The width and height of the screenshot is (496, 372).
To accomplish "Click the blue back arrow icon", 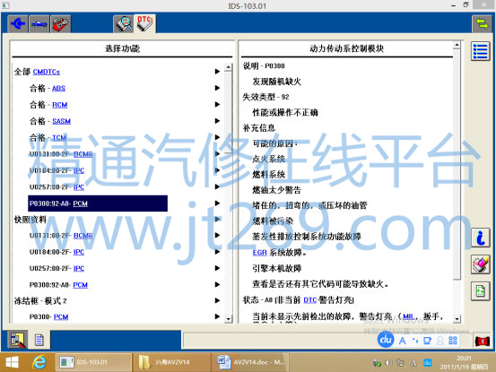I will click(18, 23).
